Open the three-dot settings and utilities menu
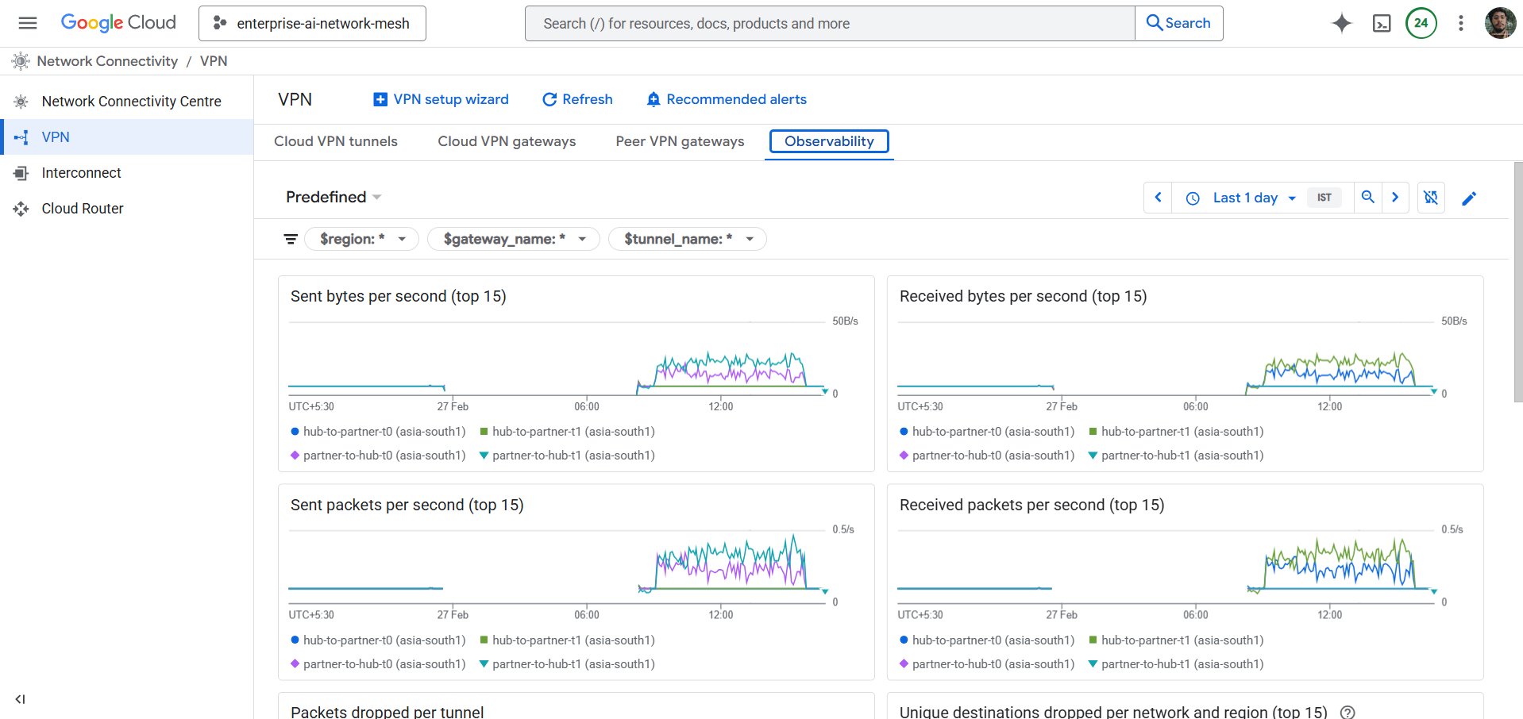Viewport: 1523px width, 719px height. click(x=1461, y=23)
